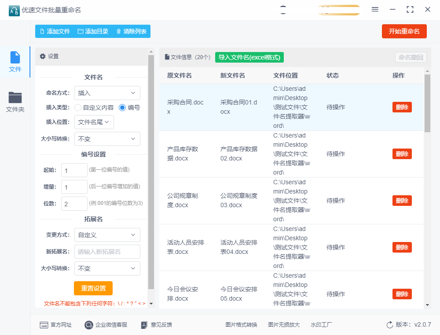This screenshot has height=335, width=440.
Task: Open the 图片无损放大 link
Action: pyautogui.click(x=284, y=325)
